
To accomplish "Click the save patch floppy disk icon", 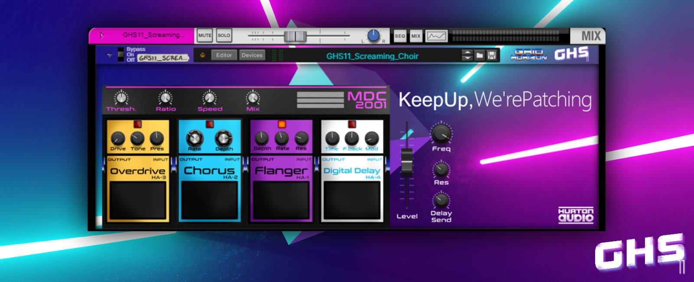I will (491, 55).
